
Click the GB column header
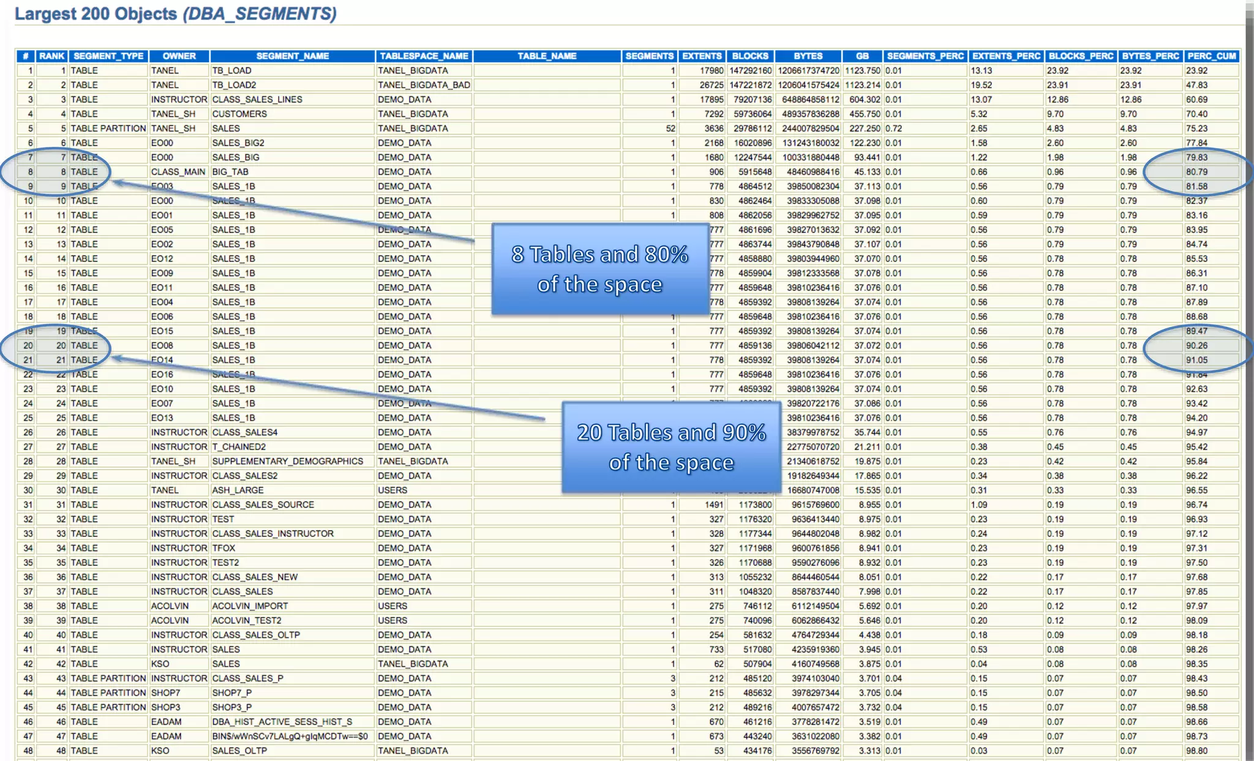coord(862,56)
